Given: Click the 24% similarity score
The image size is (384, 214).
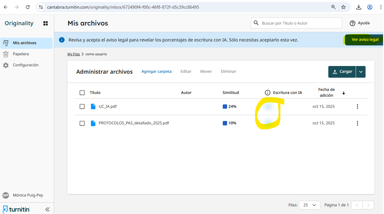Looking at the screenshot, I should click(x=230, y=107).
